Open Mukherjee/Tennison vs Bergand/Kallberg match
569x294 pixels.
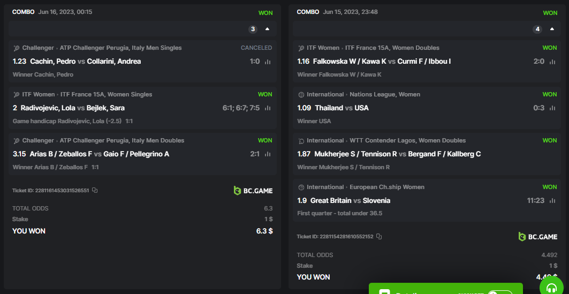pyautogui.click(x=389, y=154)
